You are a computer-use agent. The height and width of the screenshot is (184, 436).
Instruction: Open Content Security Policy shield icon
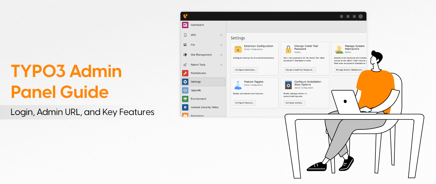click(185, 107)
